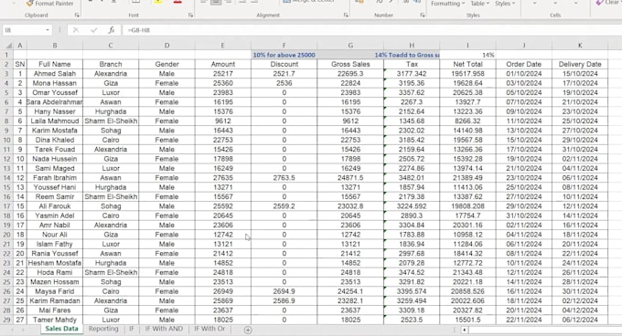This screenshot has height=336, width=622.
Task: Click the horizontal scrollbar left arrow
Action: (464, 330)
